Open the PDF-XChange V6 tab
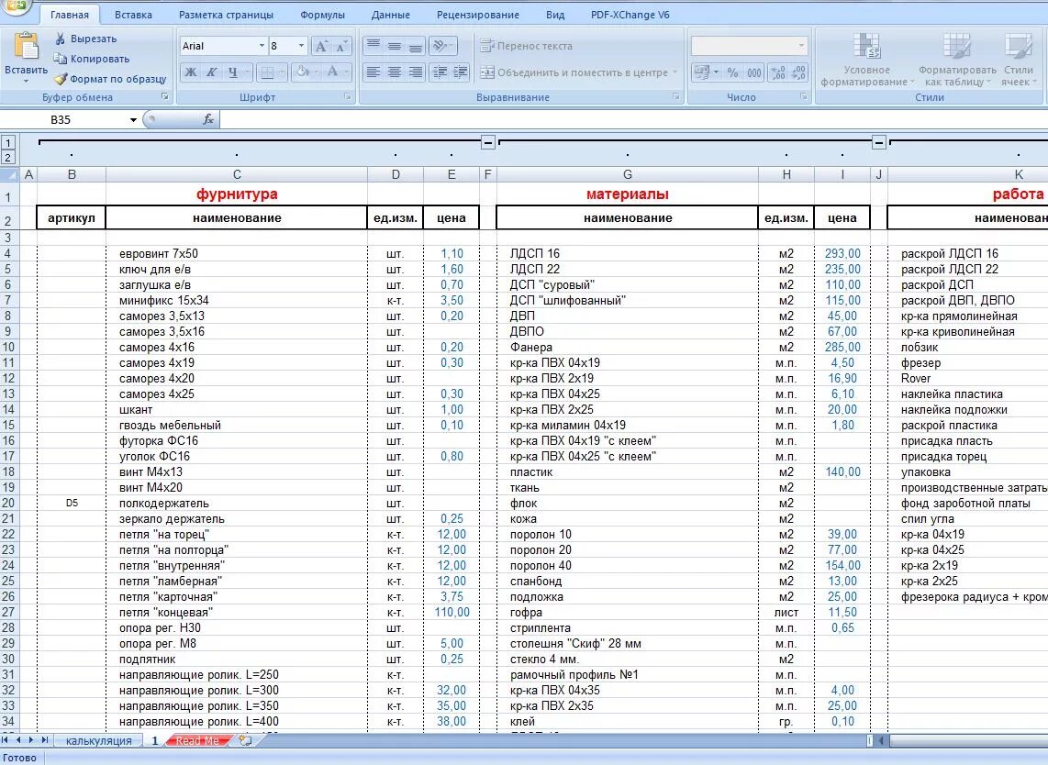 (x=630, y=15)
